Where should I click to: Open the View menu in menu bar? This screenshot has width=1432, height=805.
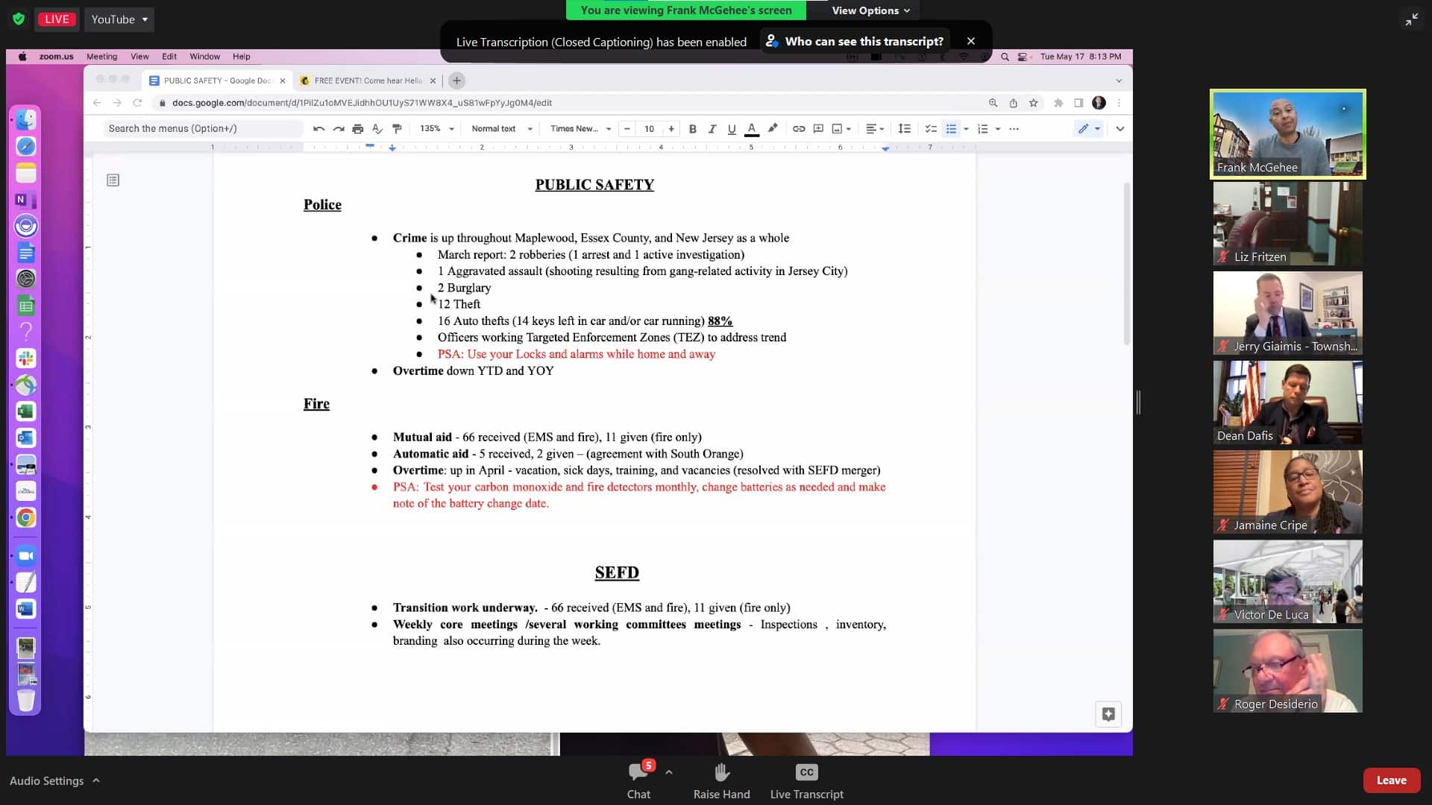point(139,57)
